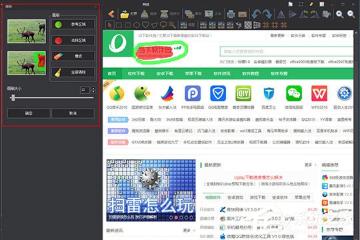Screen dimensions: 360x240
Task: Zoom out with the minus magnifier
Action: [x=351, y=14]
